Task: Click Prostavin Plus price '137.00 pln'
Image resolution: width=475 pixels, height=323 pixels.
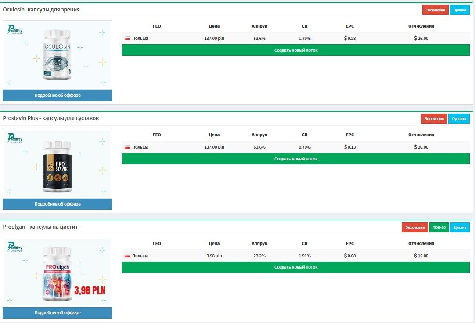Action: coord(214,147)
